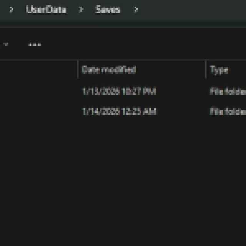Select the Saves breadcrumb segment
The height and width of the screenshot is (246, 246).
pyautogui.click(x=108, y=10)
